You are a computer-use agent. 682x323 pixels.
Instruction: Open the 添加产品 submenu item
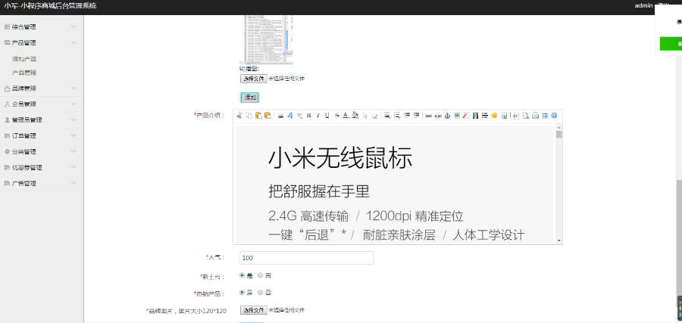coord(24,59)
